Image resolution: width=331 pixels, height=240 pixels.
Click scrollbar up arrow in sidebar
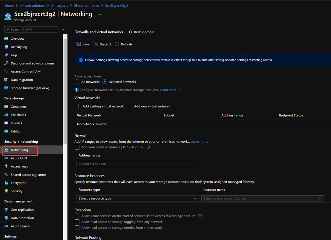coord(65,37)
